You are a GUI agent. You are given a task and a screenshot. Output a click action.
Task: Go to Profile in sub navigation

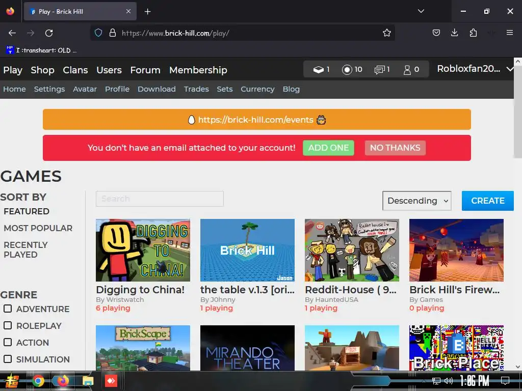tap(117, 89)
